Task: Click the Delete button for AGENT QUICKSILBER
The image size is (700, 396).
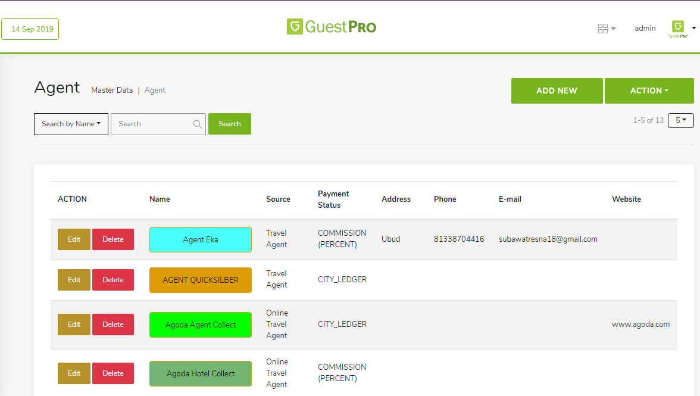Action: click(112, 280)
